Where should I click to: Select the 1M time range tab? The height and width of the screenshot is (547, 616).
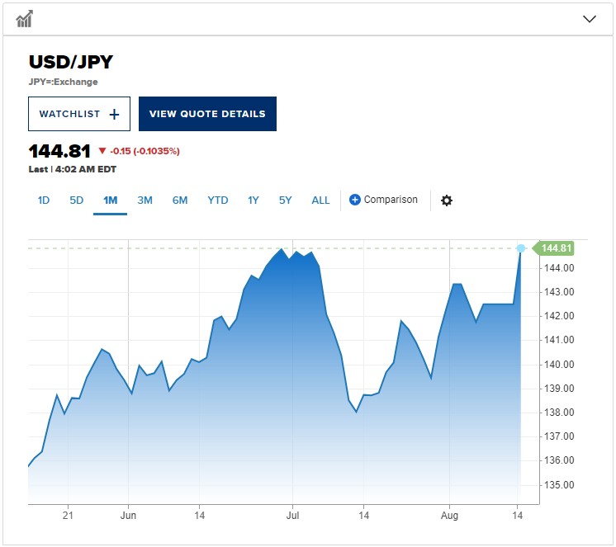[x=110, y=200]
